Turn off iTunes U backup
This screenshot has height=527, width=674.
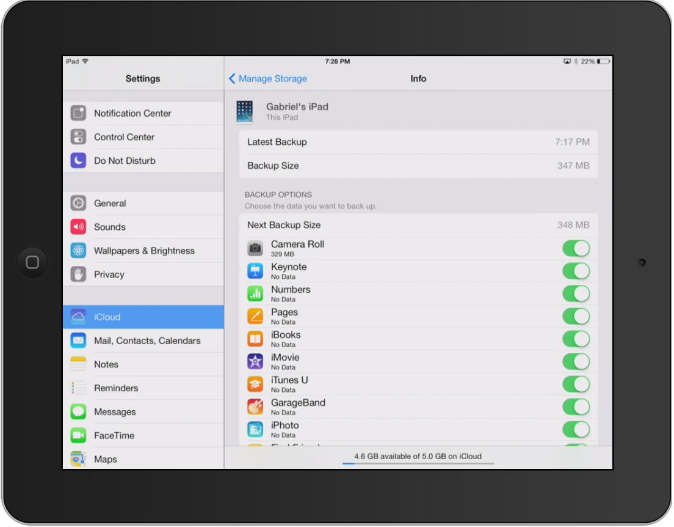[x=576, y=384]
